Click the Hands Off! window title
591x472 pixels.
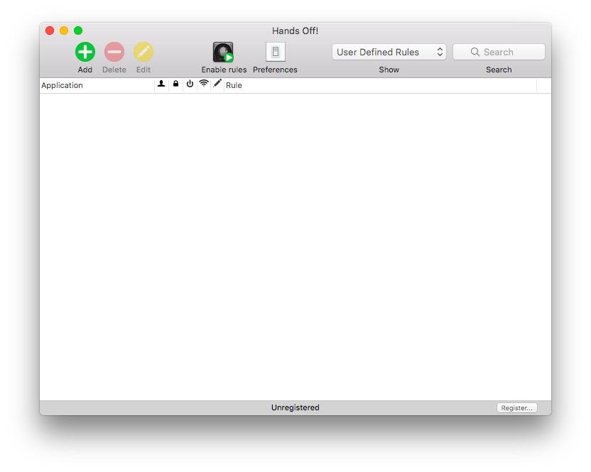tap(295, 31)
